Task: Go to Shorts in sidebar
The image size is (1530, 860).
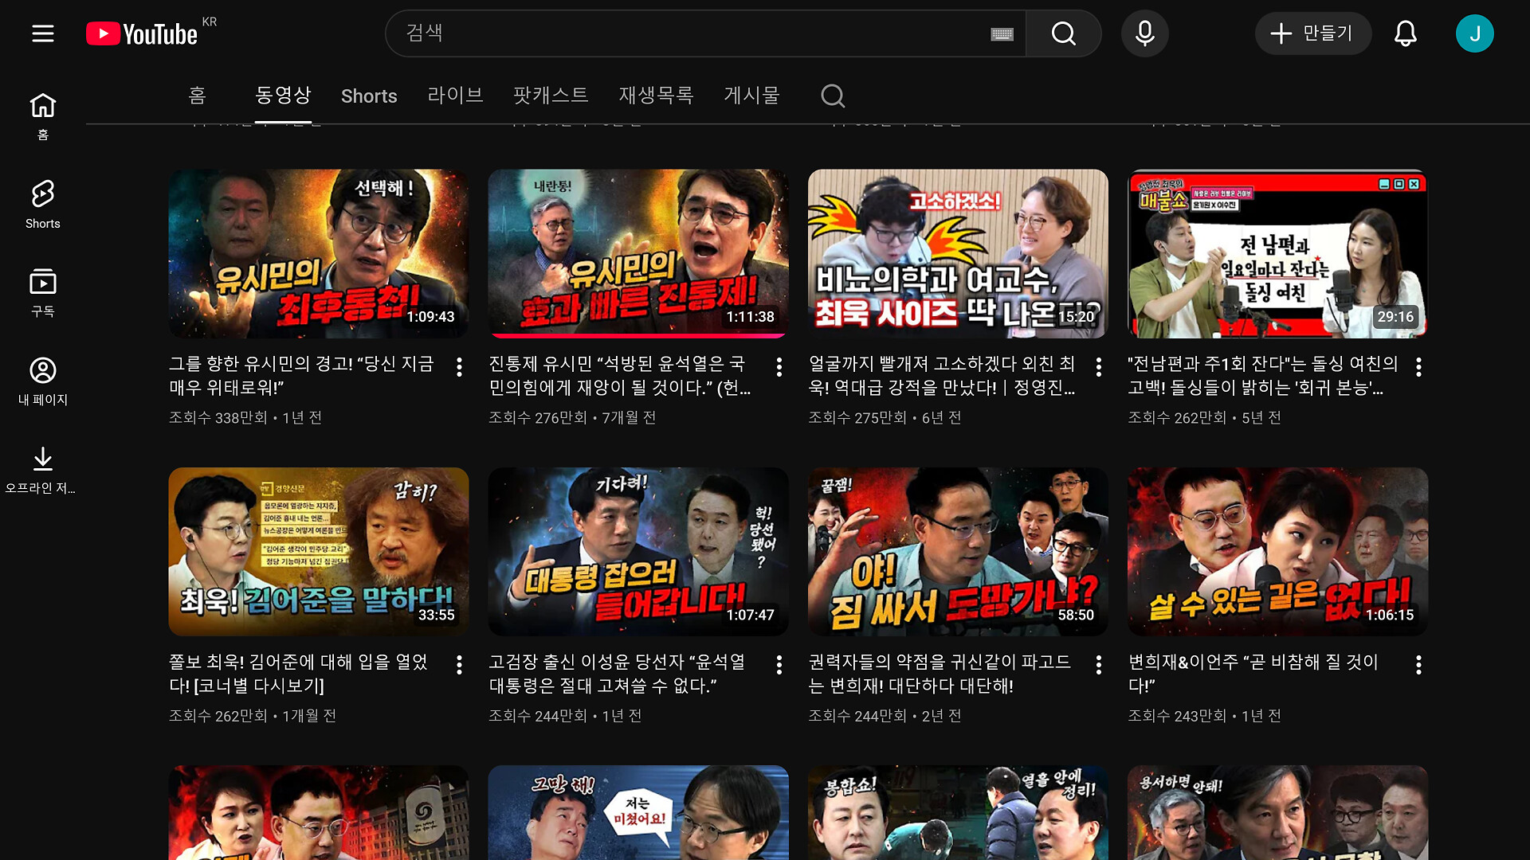Action: 43,204
